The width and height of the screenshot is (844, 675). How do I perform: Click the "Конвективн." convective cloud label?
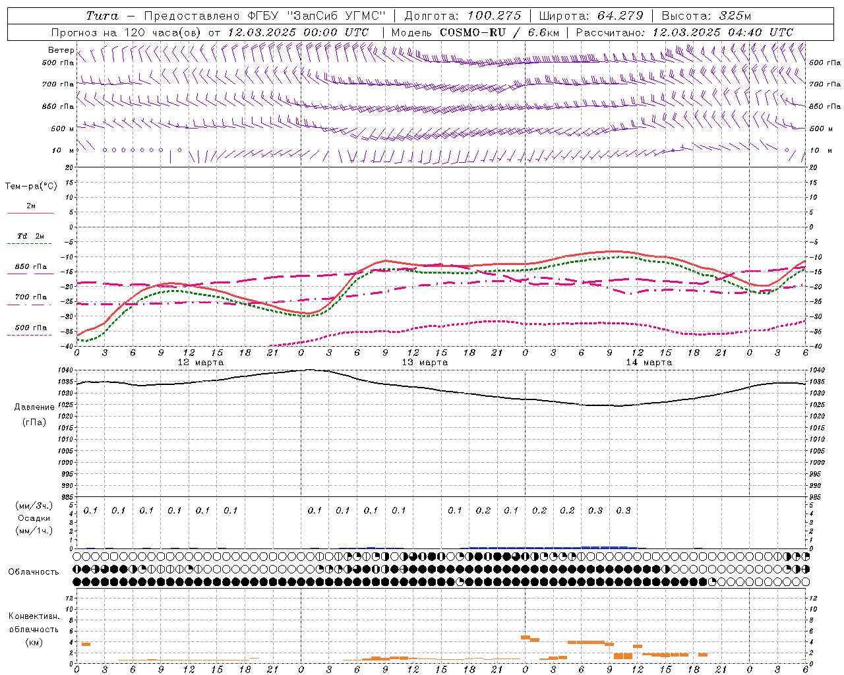point(34,616)
